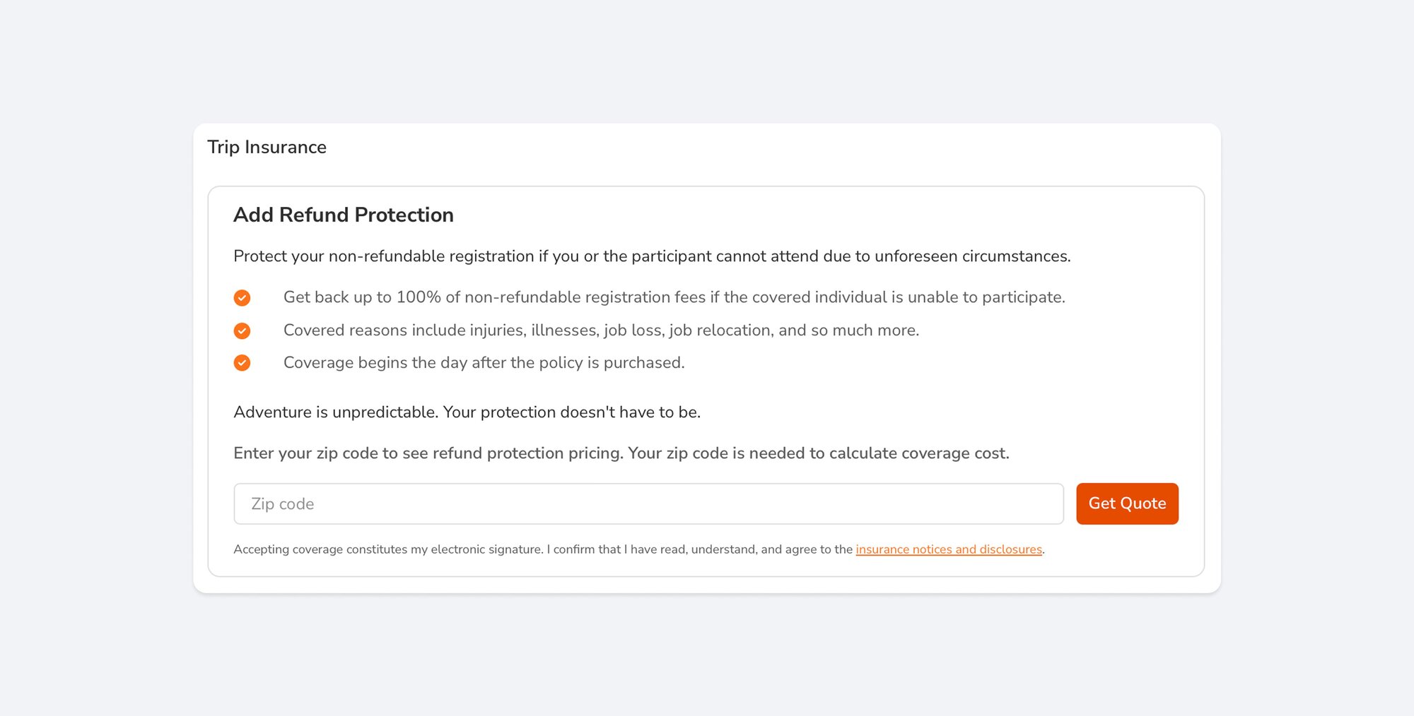Select the electronic signature disclaimer text
The height and width of the screenshot is (716, 1414).
point(543,549)
